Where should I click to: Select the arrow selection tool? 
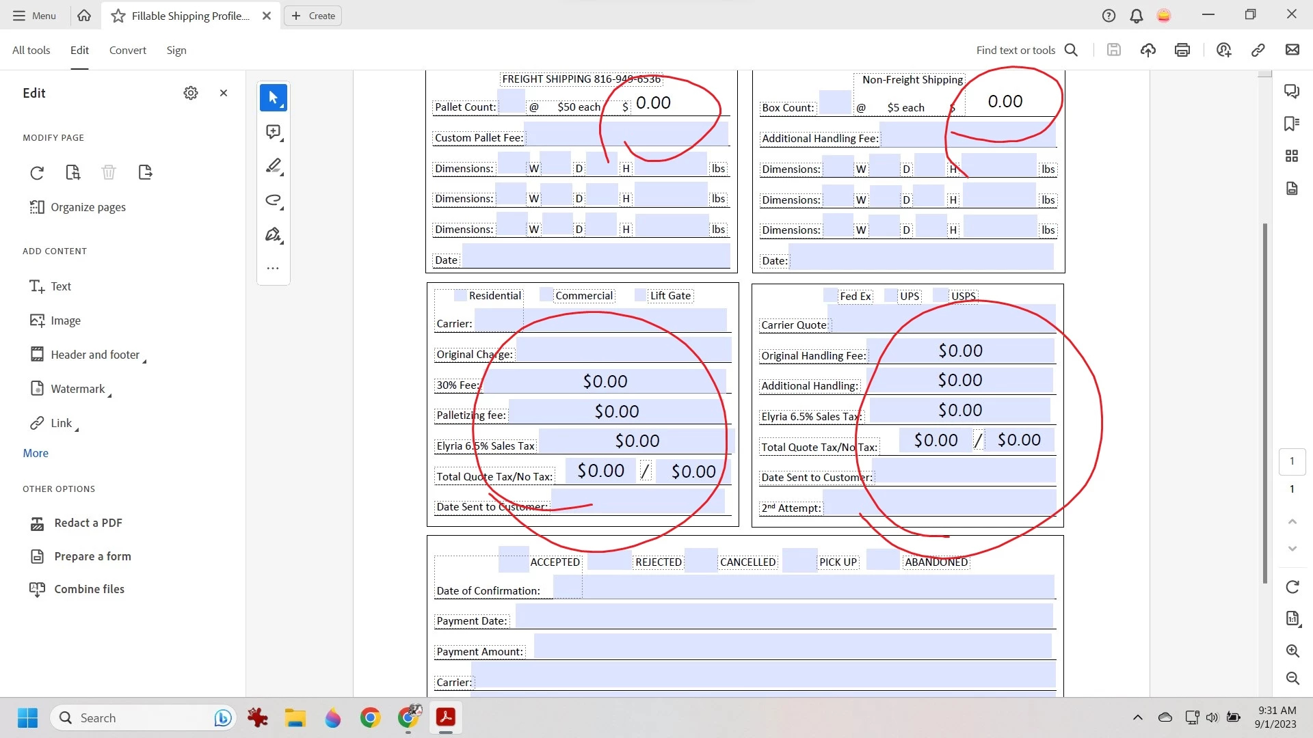coord(273,98)
